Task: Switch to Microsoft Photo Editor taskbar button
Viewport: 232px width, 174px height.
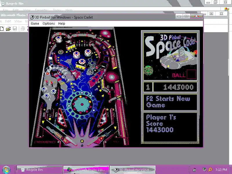Action: pyautogui.click(x=86, y=170)
